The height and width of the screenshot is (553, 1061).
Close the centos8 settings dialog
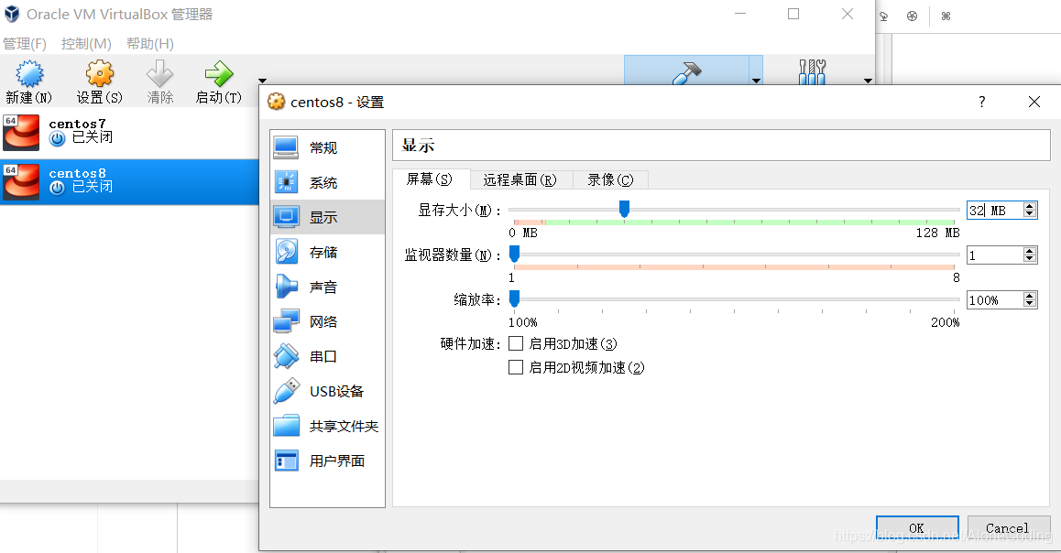click(1034, 102)
